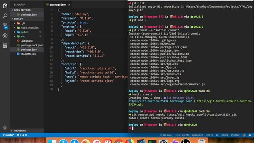Screen dimensions: 254x143
Task: Close the package.json tab
Action: [x=69, y=5]
